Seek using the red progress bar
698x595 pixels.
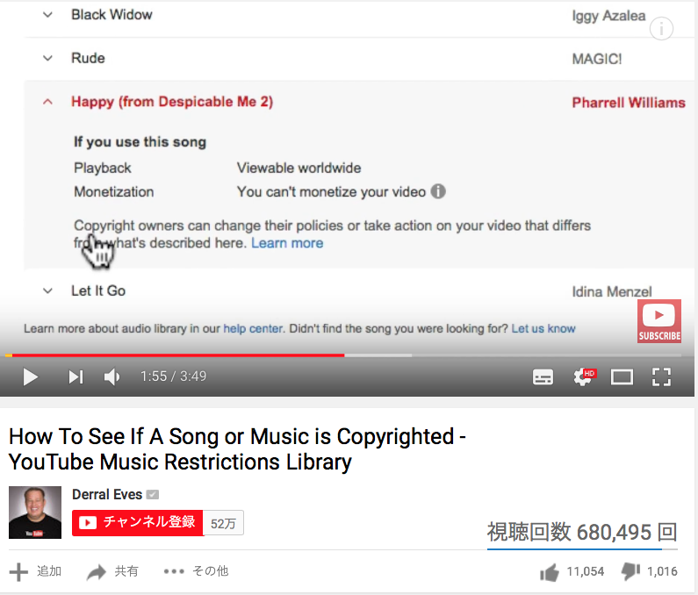click(178, 355)
